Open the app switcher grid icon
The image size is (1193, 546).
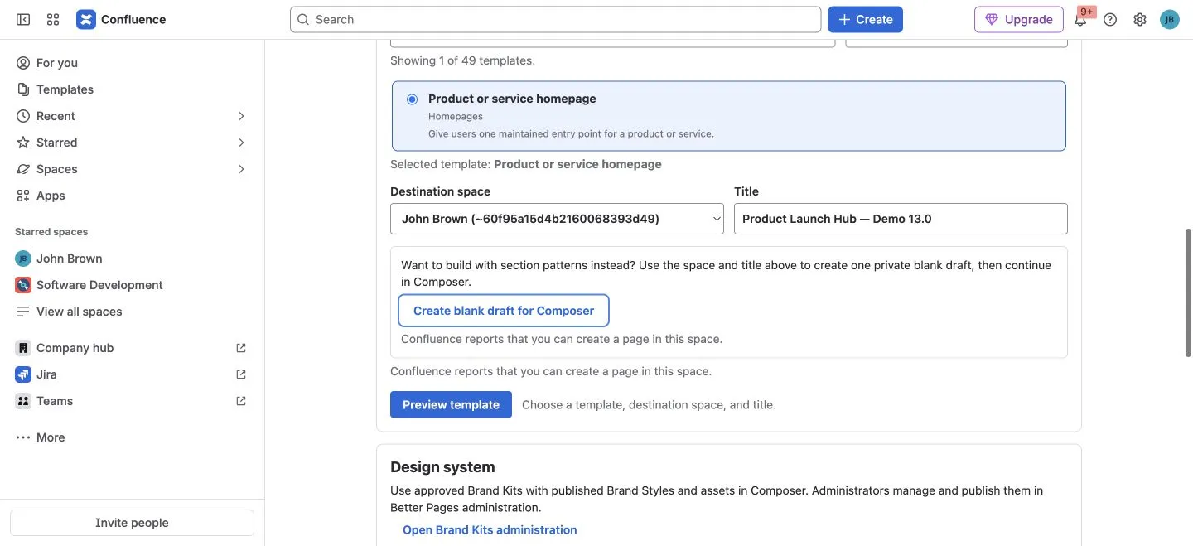click(x=53, y=19)
